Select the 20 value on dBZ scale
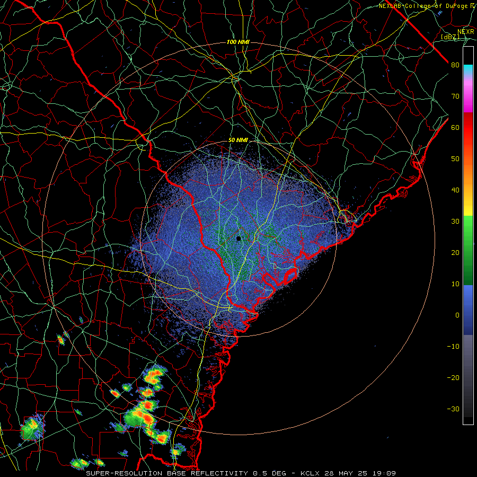Screen dimensions: 477x477 tap(455, 253)
